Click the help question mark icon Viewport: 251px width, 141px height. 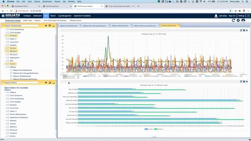click(248, 16)
